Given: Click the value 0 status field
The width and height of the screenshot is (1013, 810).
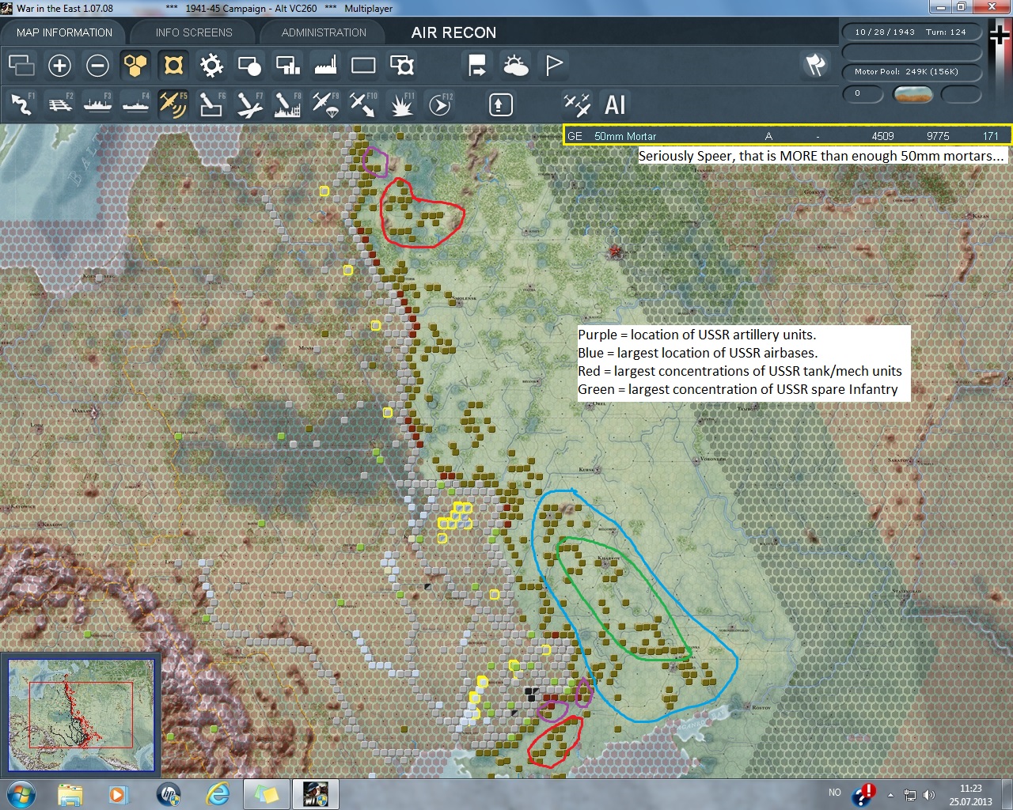Looking at the screenshot, I should [x=862, y=94].
